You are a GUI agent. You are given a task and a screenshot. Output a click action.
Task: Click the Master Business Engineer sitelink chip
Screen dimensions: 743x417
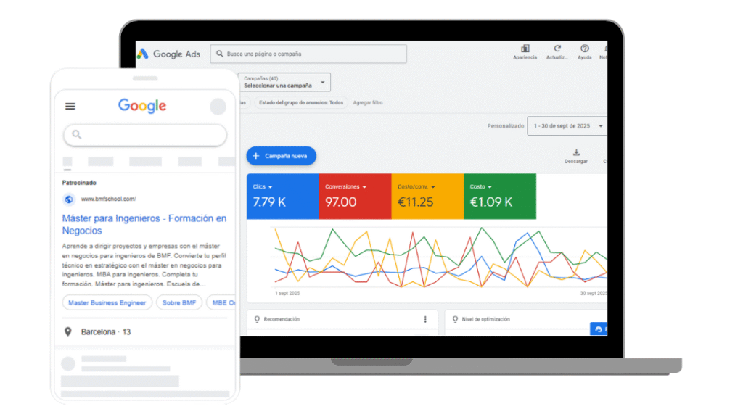(x=107, y=302)
